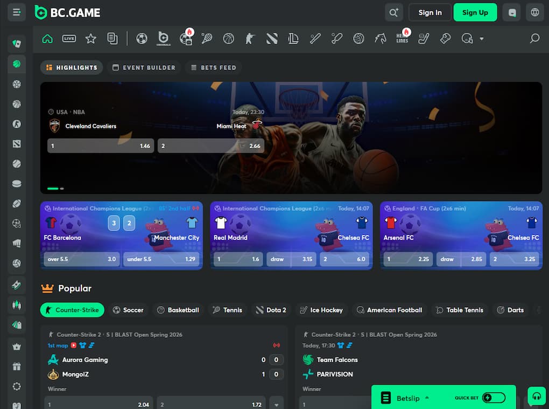
Task: Expand the more sports dropdown arrow
Action: (482, 39)
